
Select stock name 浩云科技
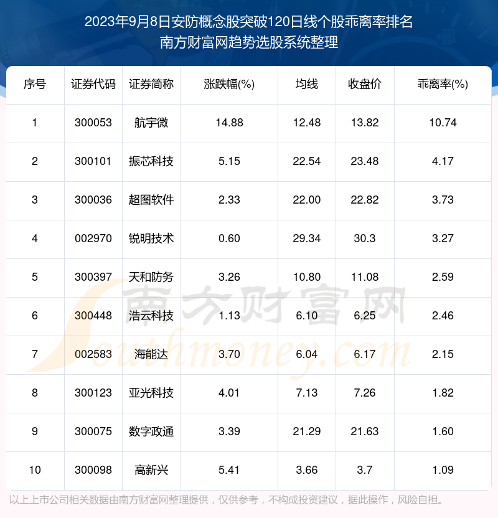click(x=151, y=316)
